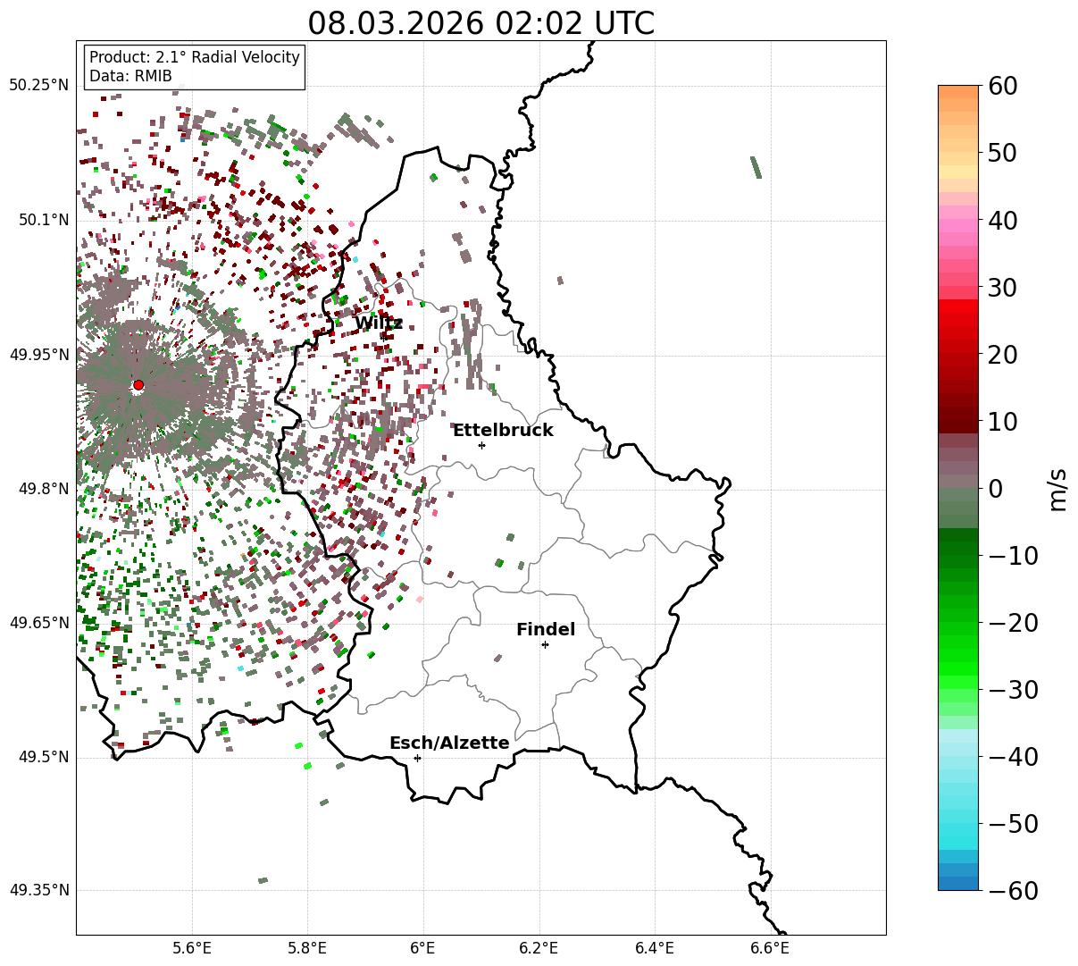Click the 49.8°N latitude label

click(43, 489)
